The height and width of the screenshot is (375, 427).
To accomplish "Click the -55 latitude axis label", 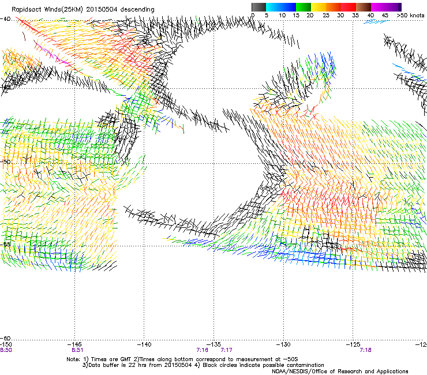I will [x=5, y=244].
